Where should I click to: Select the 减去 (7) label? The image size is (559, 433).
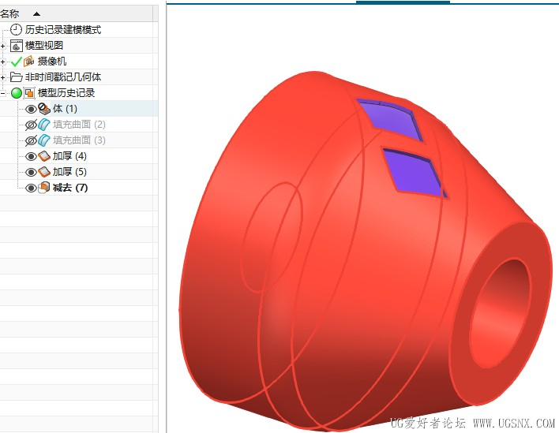tap(70, 187)
